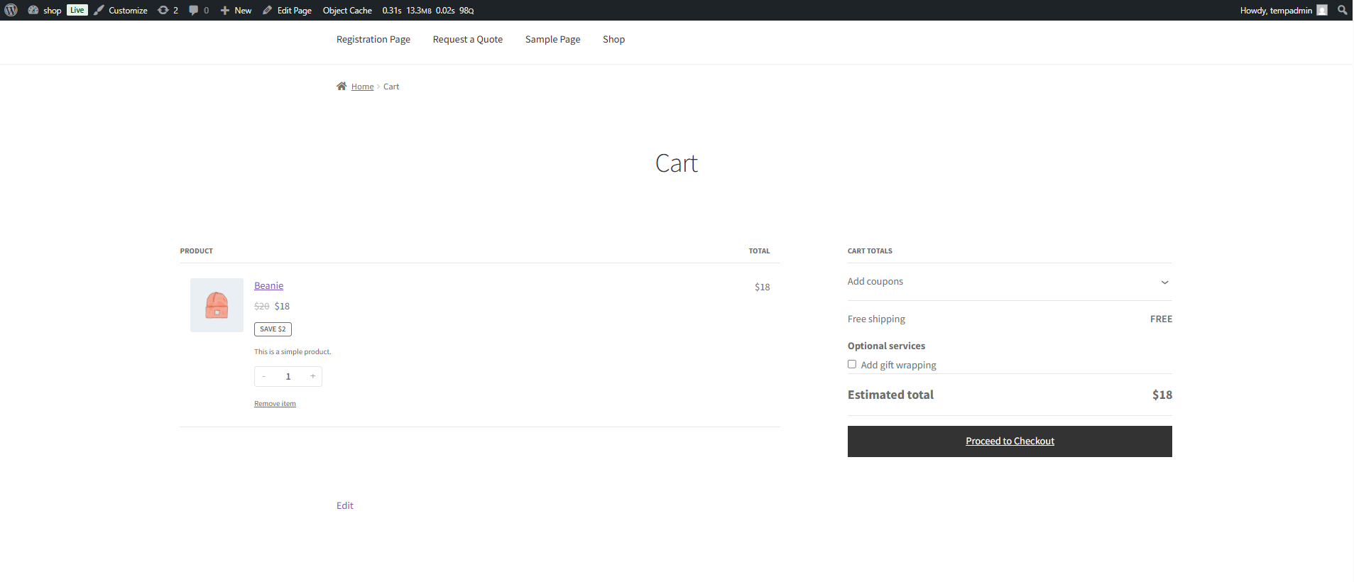Remove item Beanie from cart
The image size is (1354, 582).
275,404
